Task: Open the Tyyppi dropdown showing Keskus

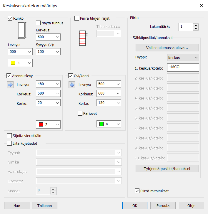Action: coord(183,58)
